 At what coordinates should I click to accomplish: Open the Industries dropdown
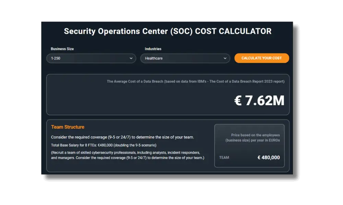185,58
